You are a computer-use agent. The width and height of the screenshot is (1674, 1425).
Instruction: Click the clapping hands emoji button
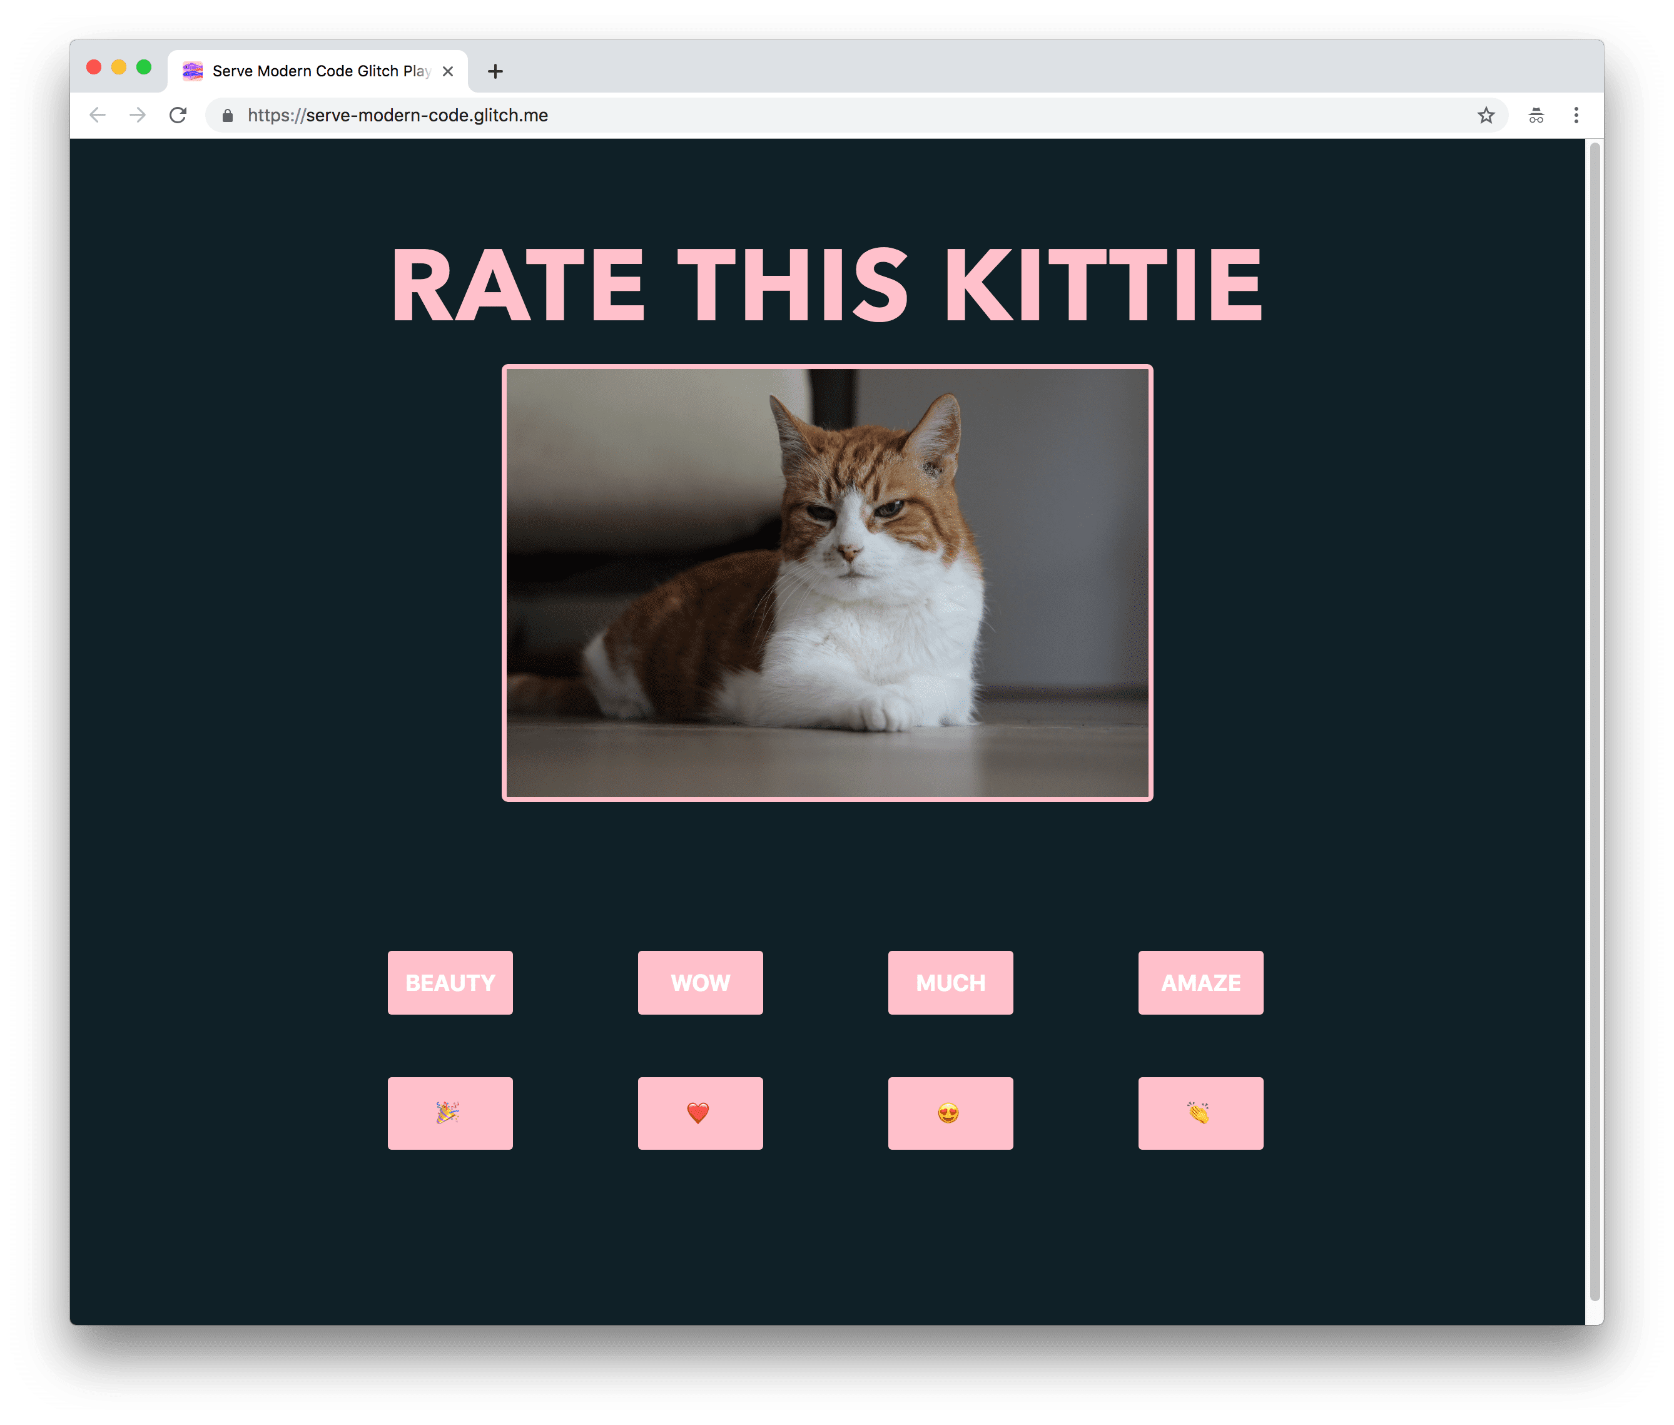tap(1202, 1111)
